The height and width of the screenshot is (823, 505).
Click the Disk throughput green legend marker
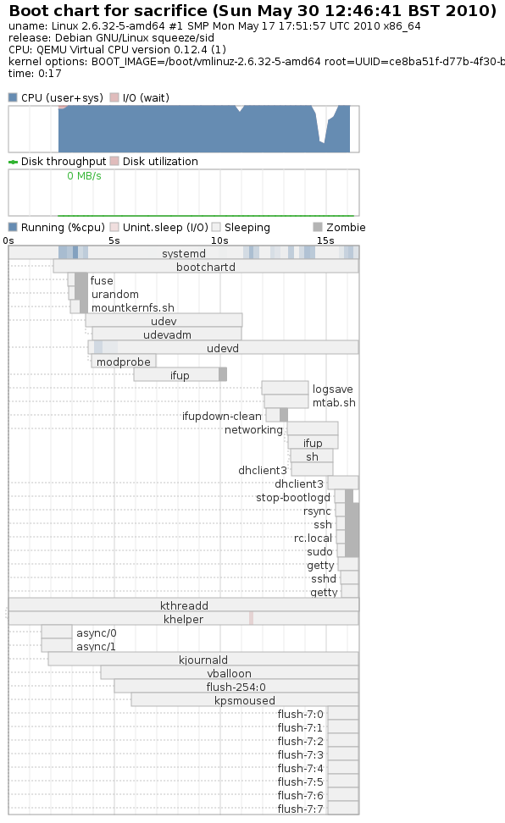(14, 162)
